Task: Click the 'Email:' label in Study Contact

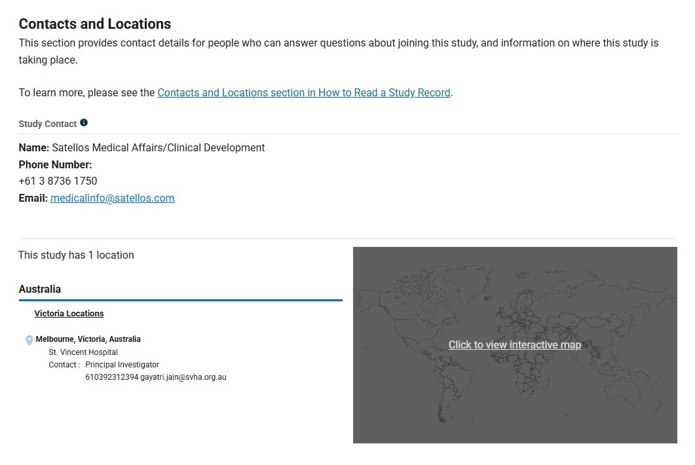Action: click(33, 198)
